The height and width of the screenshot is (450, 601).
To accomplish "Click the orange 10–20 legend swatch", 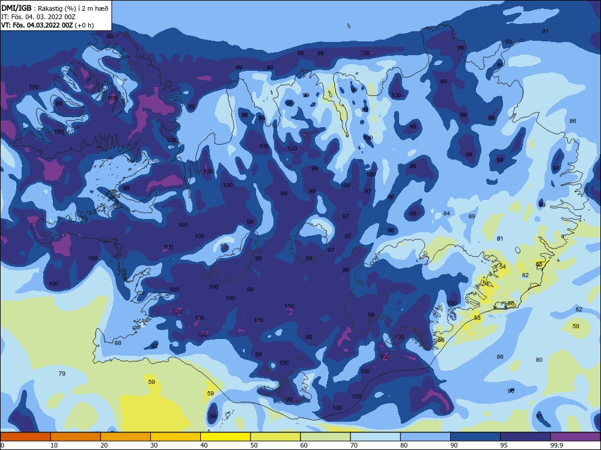I will [76, 437].
